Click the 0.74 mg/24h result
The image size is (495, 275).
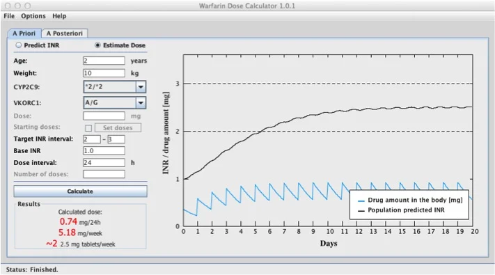click(80, 222)
